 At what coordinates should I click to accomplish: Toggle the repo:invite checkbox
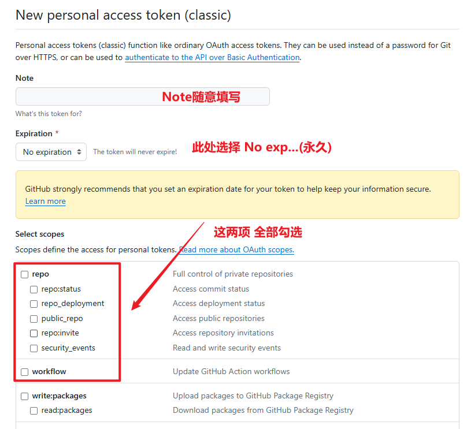coord(34,333)
